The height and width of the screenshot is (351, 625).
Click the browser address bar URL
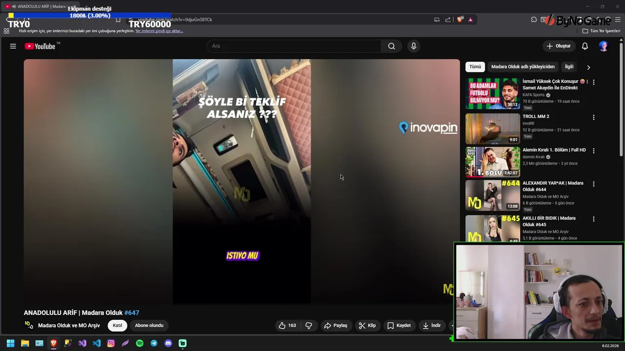click(x=176, y=19)
